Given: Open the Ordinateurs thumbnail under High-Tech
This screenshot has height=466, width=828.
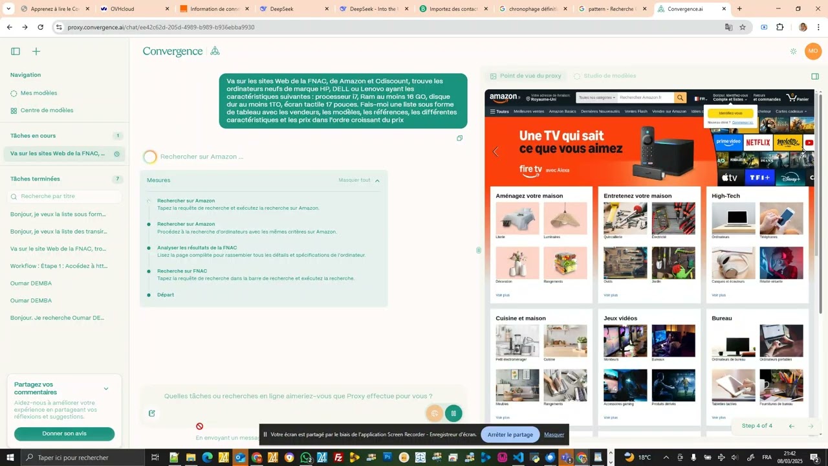Looking at the screenshot, I should (x=734, y=218).
